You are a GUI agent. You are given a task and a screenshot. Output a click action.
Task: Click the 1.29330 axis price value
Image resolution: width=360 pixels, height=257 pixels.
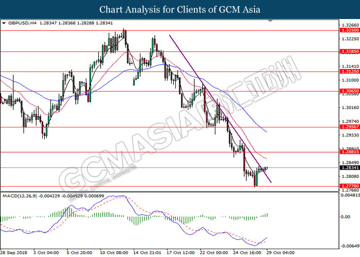[x=350, y=135]
